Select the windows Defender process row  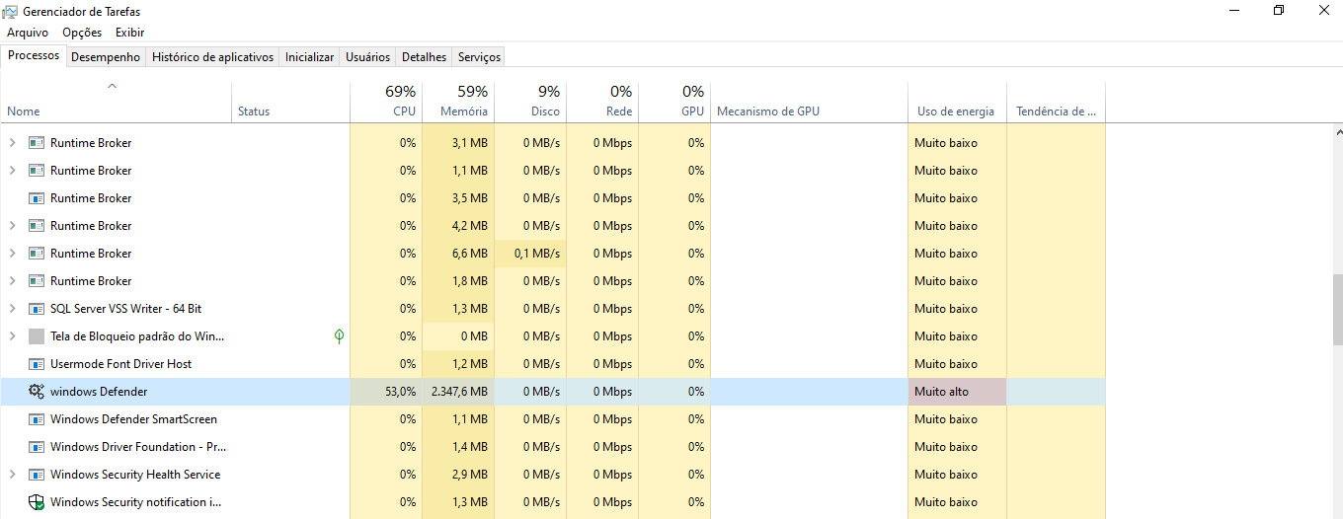point(553,392)
